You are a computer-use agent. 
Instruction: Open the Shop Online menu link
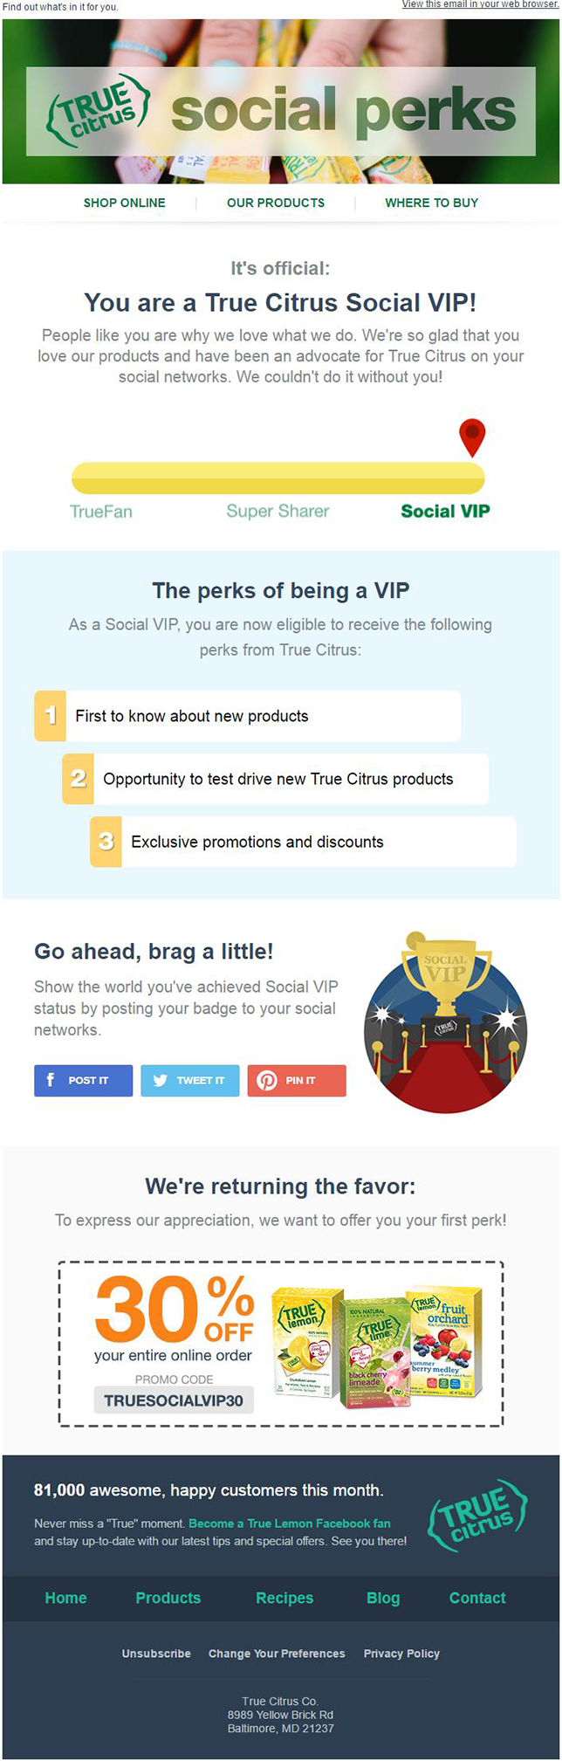click(x=125, y=203)
